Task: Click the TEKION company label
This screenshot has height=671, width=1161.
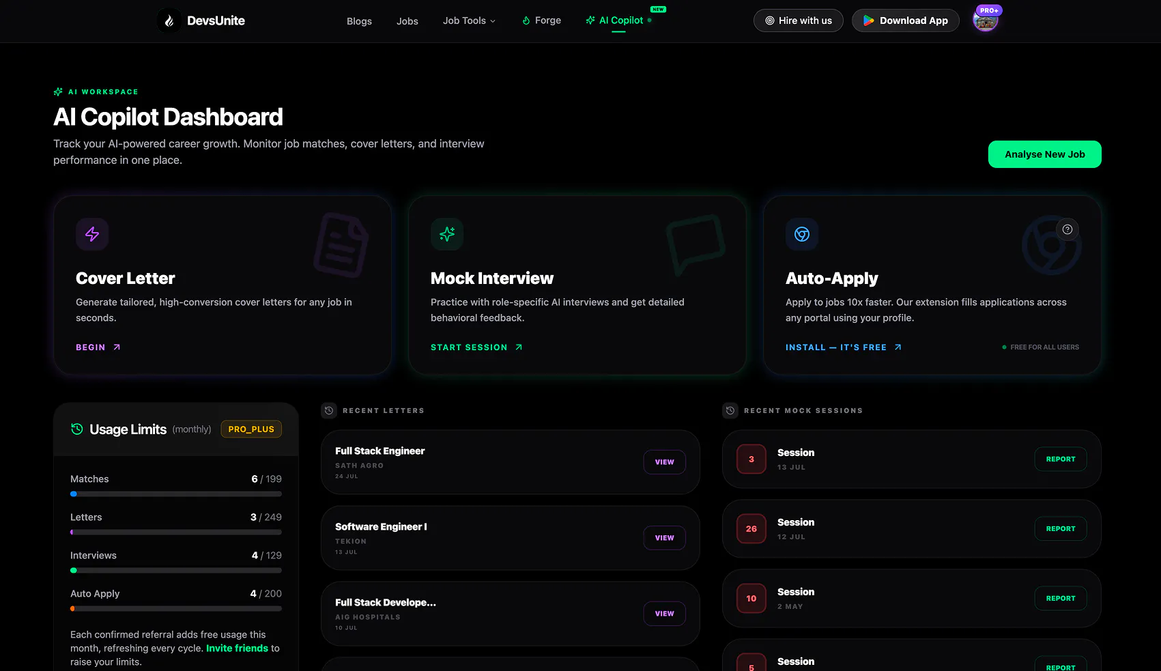Action: pyautogui.click(x=351, y=541)
